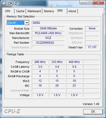Click the OK button
The width and height of the screenshot is (106, 118).
pyautogui.click(x=93, y=112)
